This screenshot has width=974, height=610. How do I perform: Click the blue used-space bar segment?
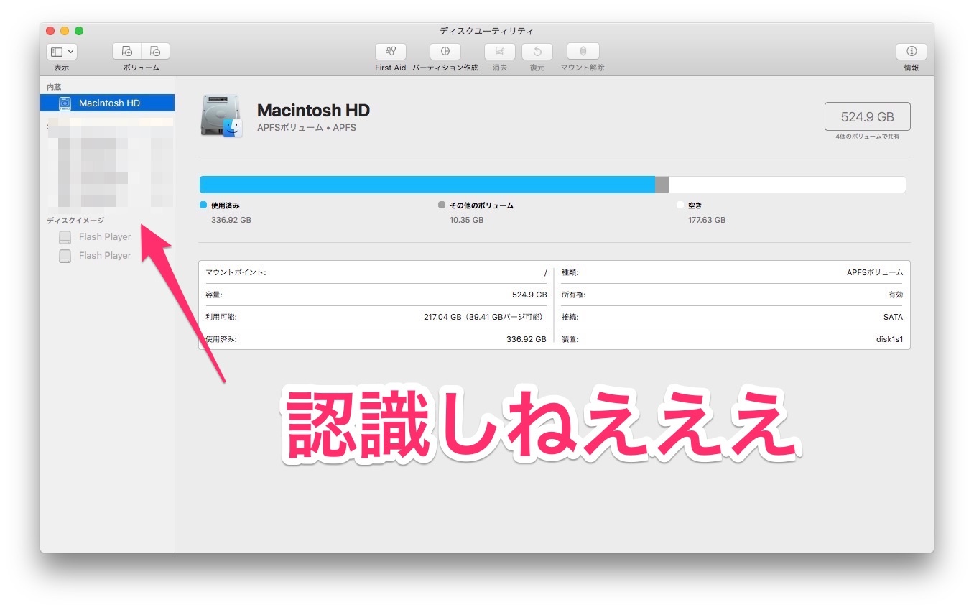point(427,185)
